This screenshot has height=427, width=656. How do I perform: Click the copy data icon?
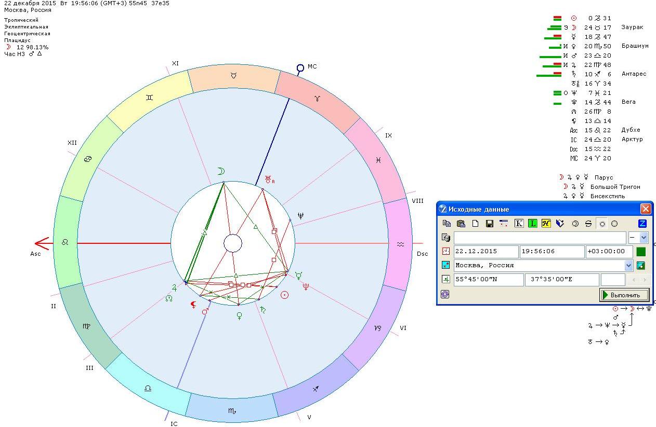click(447, 224)
